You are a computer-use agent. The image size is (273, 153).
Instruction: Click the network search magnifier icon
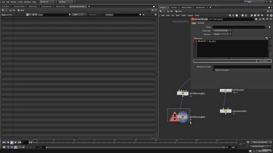(268, 15)
